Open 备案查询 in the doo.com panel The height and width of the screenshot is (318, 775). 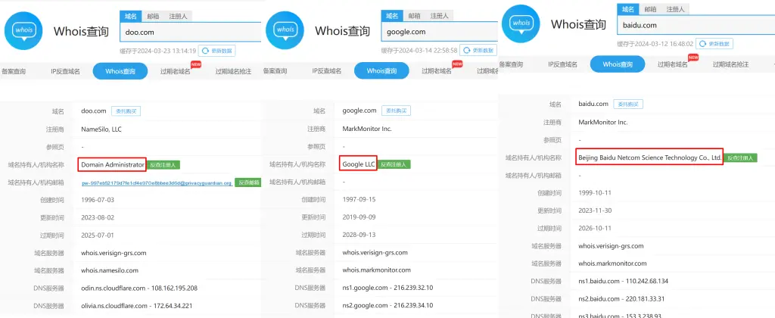point(13,71)
